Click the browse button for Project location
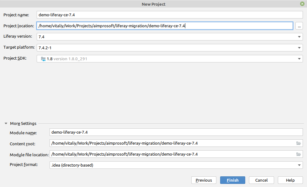Screen dimensions: 307x187 (x=299, y=26)
